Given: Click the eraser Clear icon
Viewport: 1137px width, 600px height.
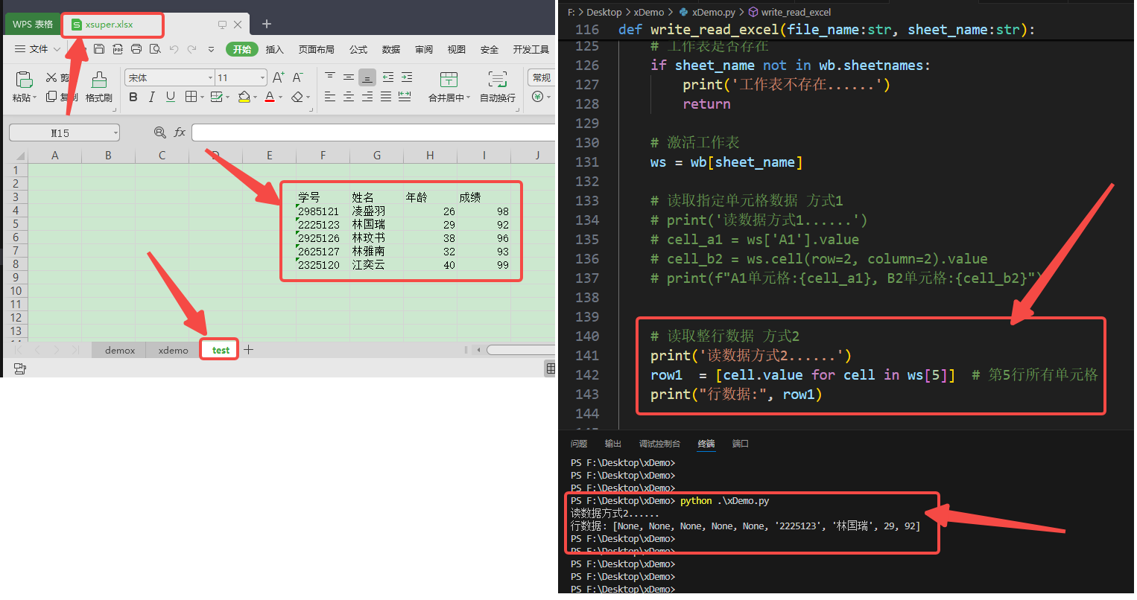Looking at the screenshot, I should 297,97.
